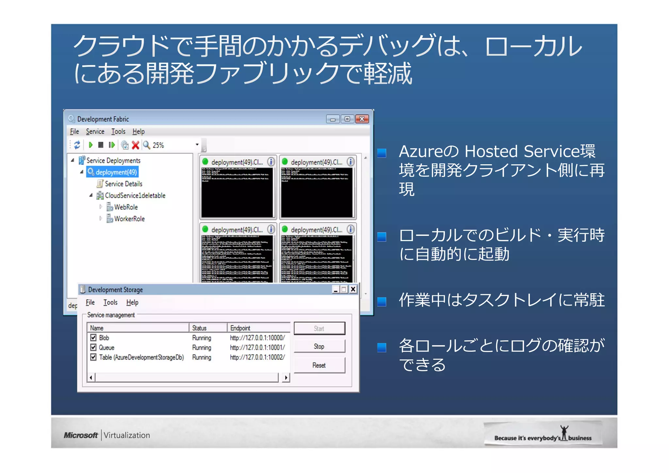Click Development Fabric title bar icon

tap(72, 119)
